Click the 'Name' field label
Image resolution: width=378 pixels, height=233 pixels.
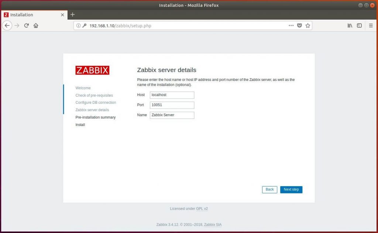(142, 115)
